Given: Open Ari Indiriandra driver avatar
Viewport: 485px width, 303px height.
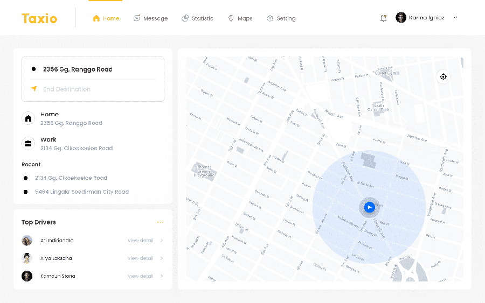Looking at the screenshot, I should pyautogui.click(x=27, y=240).
